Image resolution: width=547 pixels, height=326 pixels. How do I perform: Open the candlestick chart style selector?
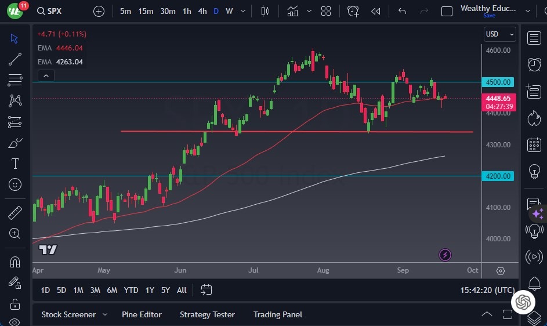point(266,11)
